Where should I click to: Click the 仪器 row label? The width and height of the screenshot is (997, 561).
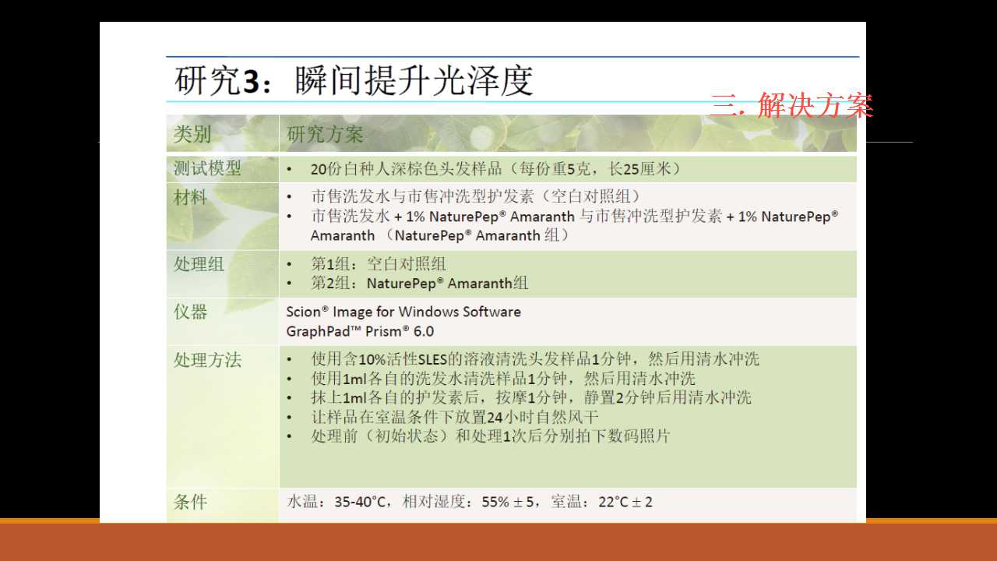(x=191, y=312)
